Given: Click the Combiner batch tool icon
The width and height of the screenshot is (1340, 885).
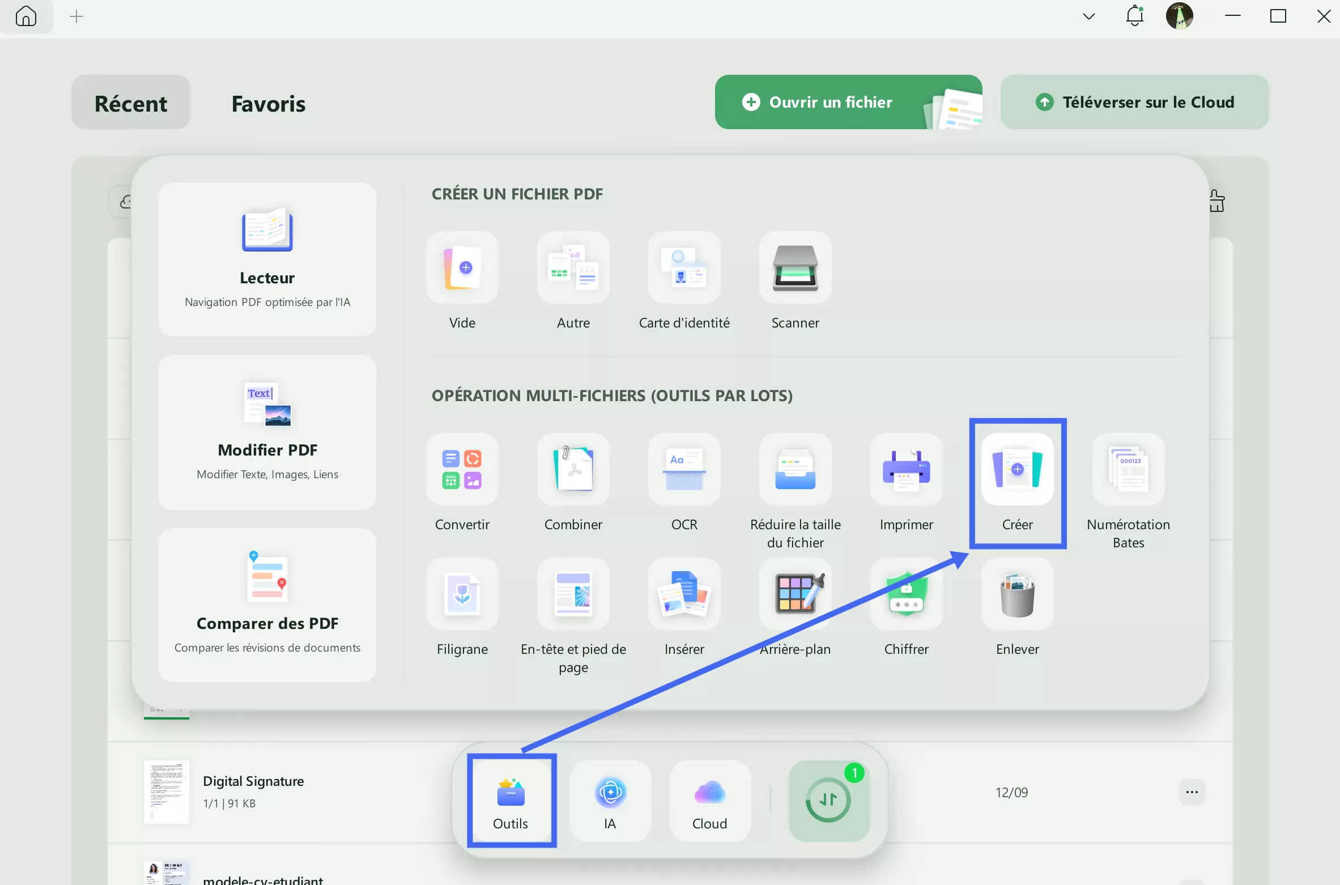Looking at the screenshot, I should (573, 470).
